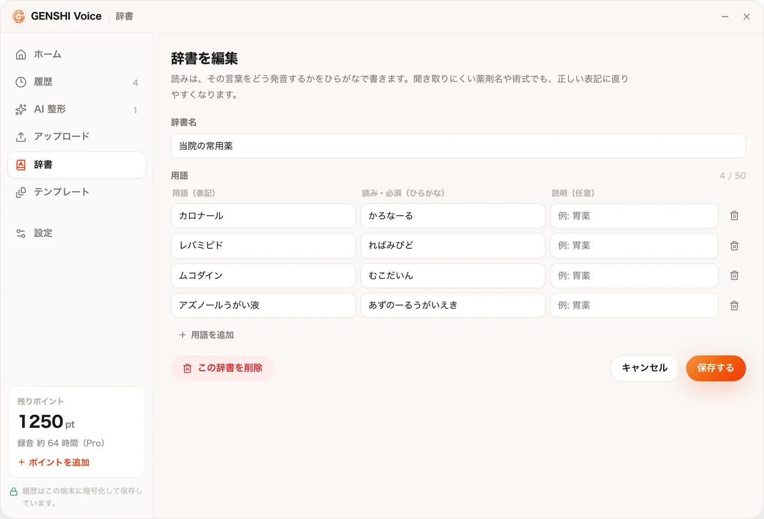Edit the reading field ればみぴど
Screen dimensions: 764x519
point(453,246)
